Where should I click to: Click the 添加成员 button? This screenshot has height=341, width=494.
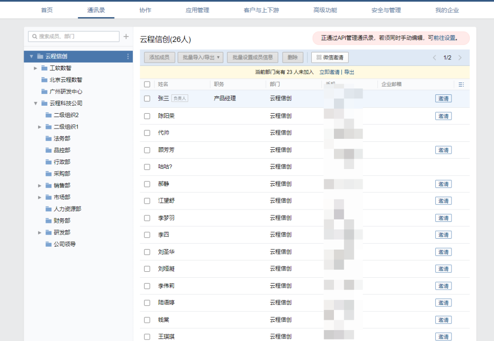point(160,57)
